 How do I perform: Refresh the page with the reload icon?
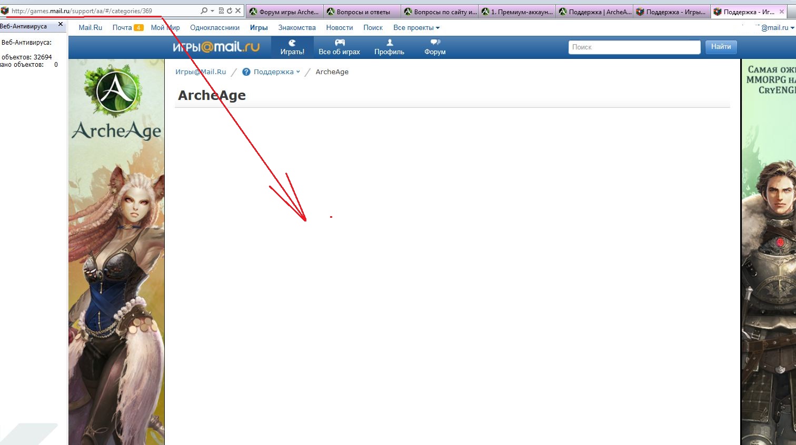pos(230,11)
